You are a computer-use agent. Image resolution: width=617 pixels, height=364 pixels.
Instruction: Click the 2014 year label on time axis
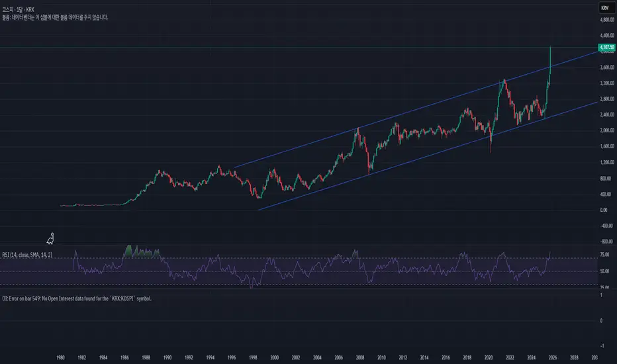coord(424,357)
